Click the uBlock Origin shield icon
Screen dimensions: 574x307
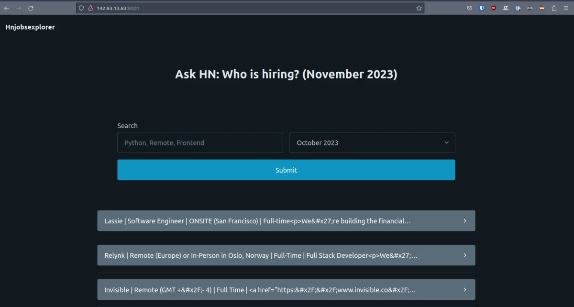click(x=493, y=8)
